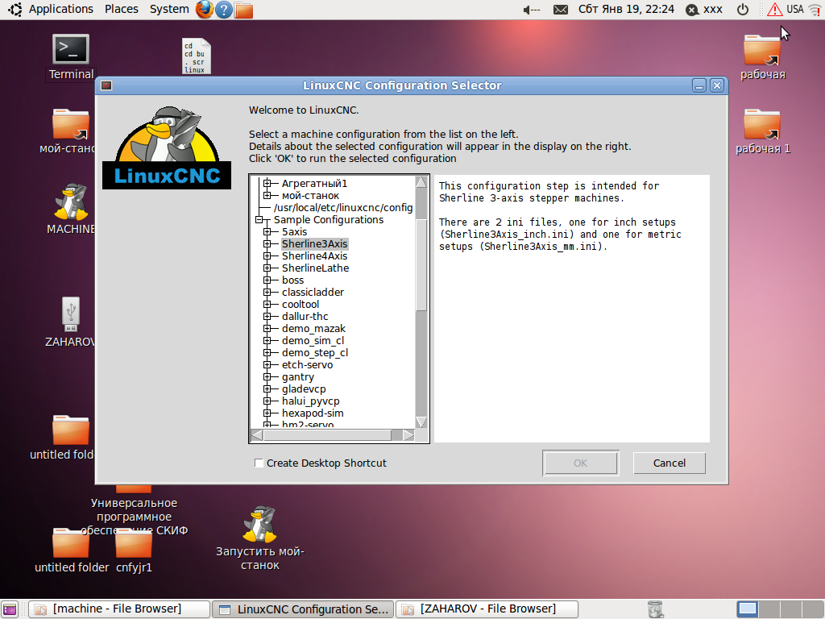Select the gantry configuration
Screen dimensions: 825x619
[x=298, y=377]
